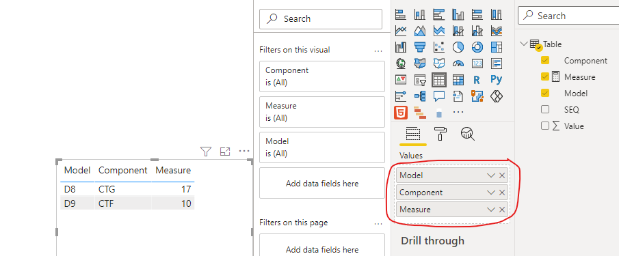Toggle the Component field checkbox
This screenshot has width=619, height=256.
545,60
